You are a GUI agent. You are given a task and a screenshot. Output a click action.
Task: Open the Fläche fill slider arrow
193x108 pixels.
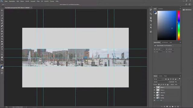(179, 85)
